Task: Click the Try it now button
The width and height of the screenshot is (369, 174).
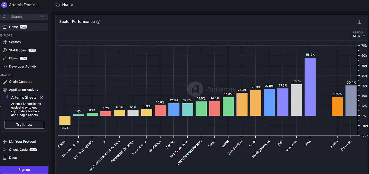Action: 24,125
